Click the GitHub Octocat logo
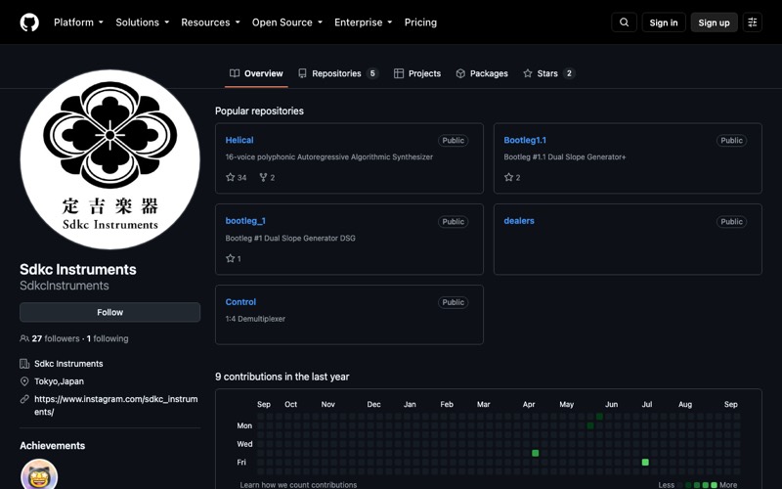 click(29, 22)
